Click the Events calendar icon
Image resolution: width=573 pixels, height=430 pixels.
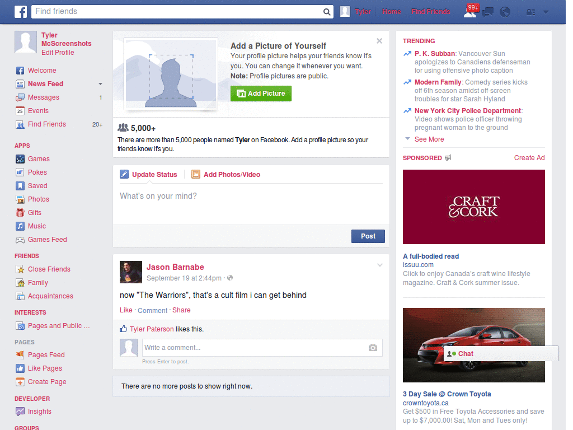coord(20,111)
